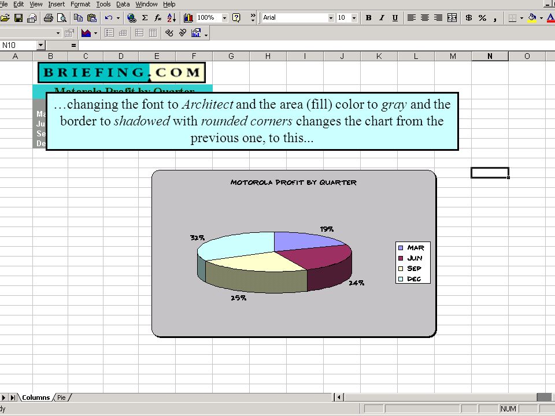Image resolution: width=555 pixels, height=416 pixels.
Task: Toggle Align Left
Action: pyautogui.click(x=411, y=18)
